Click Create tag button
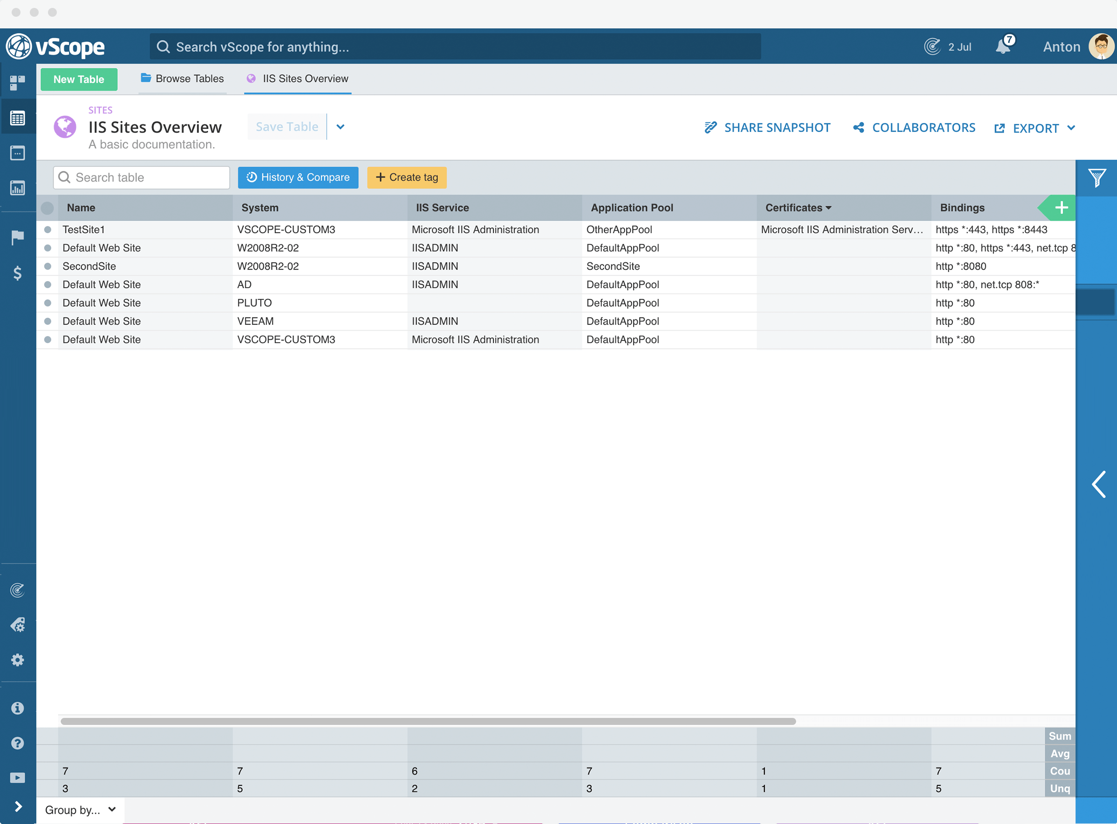This screenshot has width=1117, height=824. click(407, 177)
